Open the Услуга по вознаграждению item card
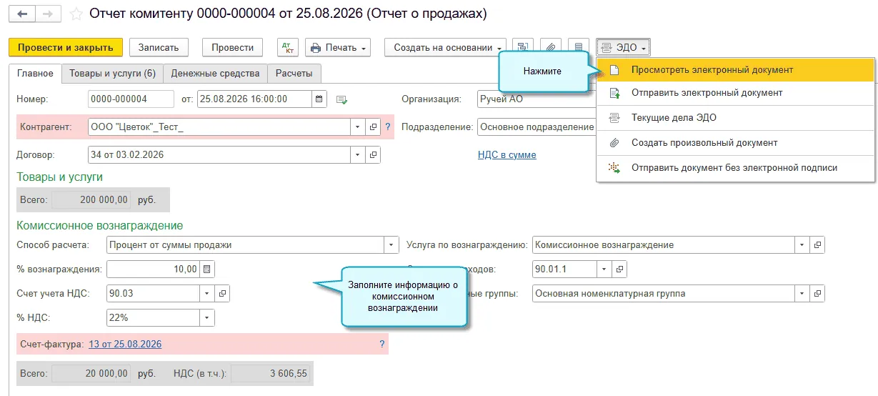Screen dimensions: 878x396 pos(818,245)
